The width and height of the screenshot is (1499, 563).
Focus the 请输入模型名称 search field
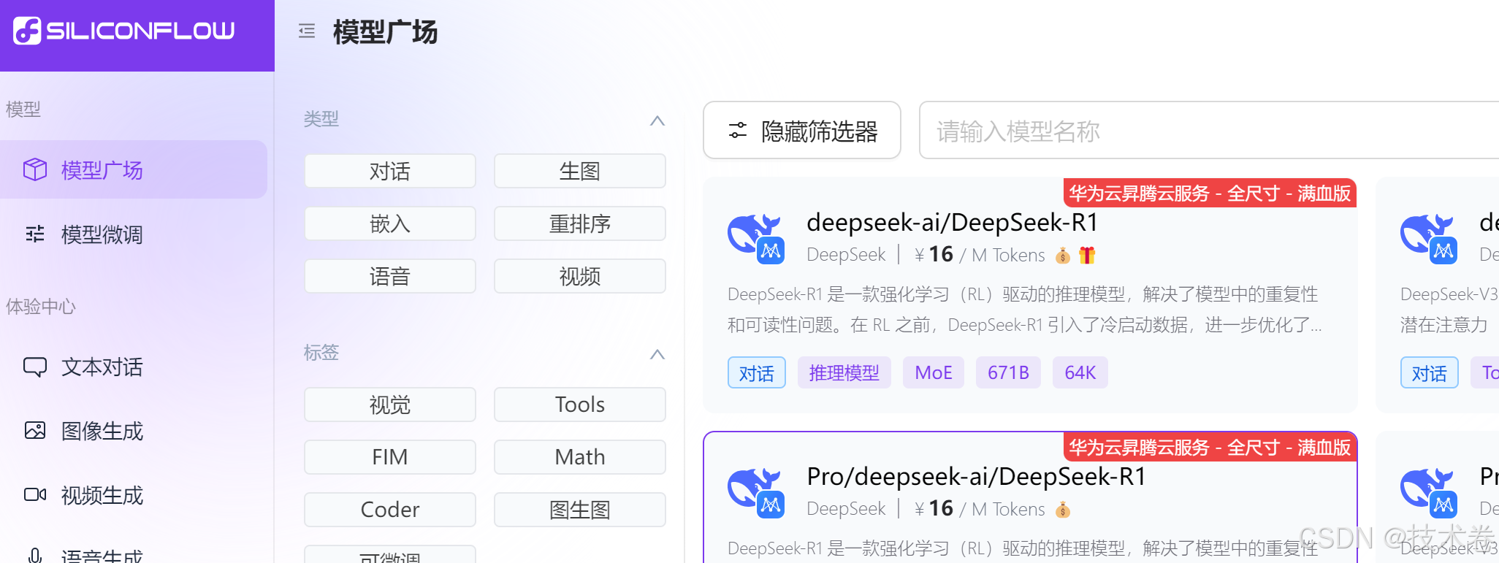tap(1209, 130)
